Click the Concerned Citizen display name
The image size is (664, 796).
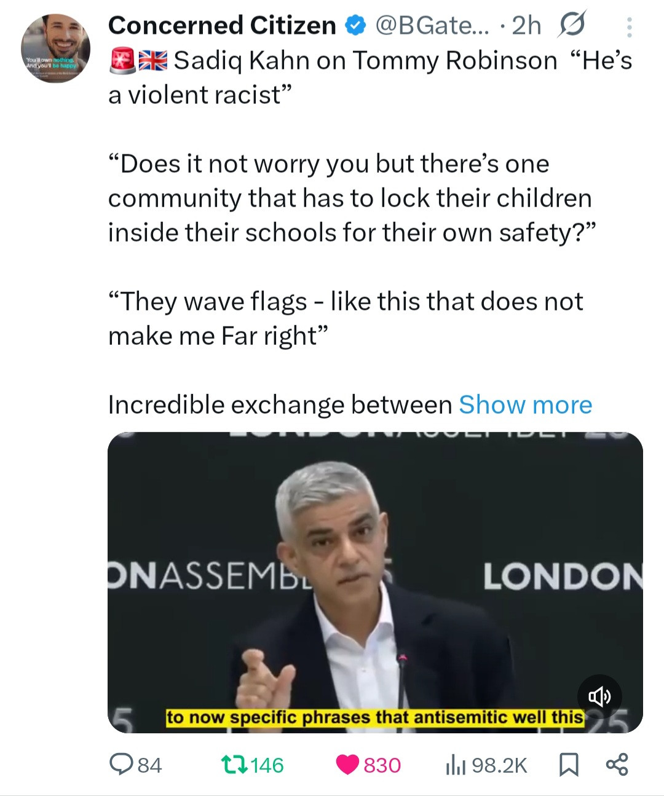coord(222,26)
